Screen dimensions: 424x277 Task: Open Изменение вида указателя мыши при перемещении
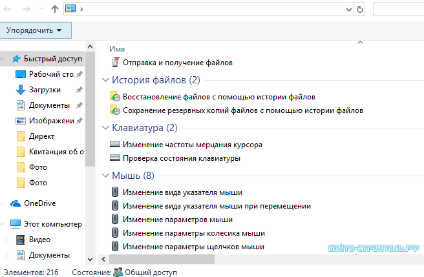pyautogui.click(x=217, y=206)
